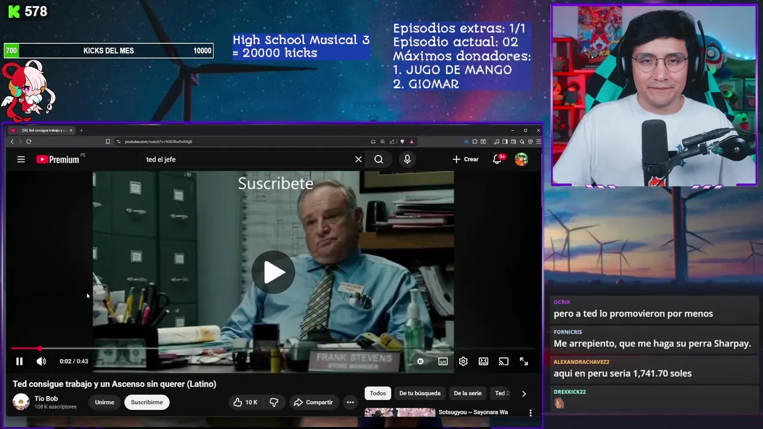Click the red triangle rewards icon
The image size is (763, 429).
411,141
